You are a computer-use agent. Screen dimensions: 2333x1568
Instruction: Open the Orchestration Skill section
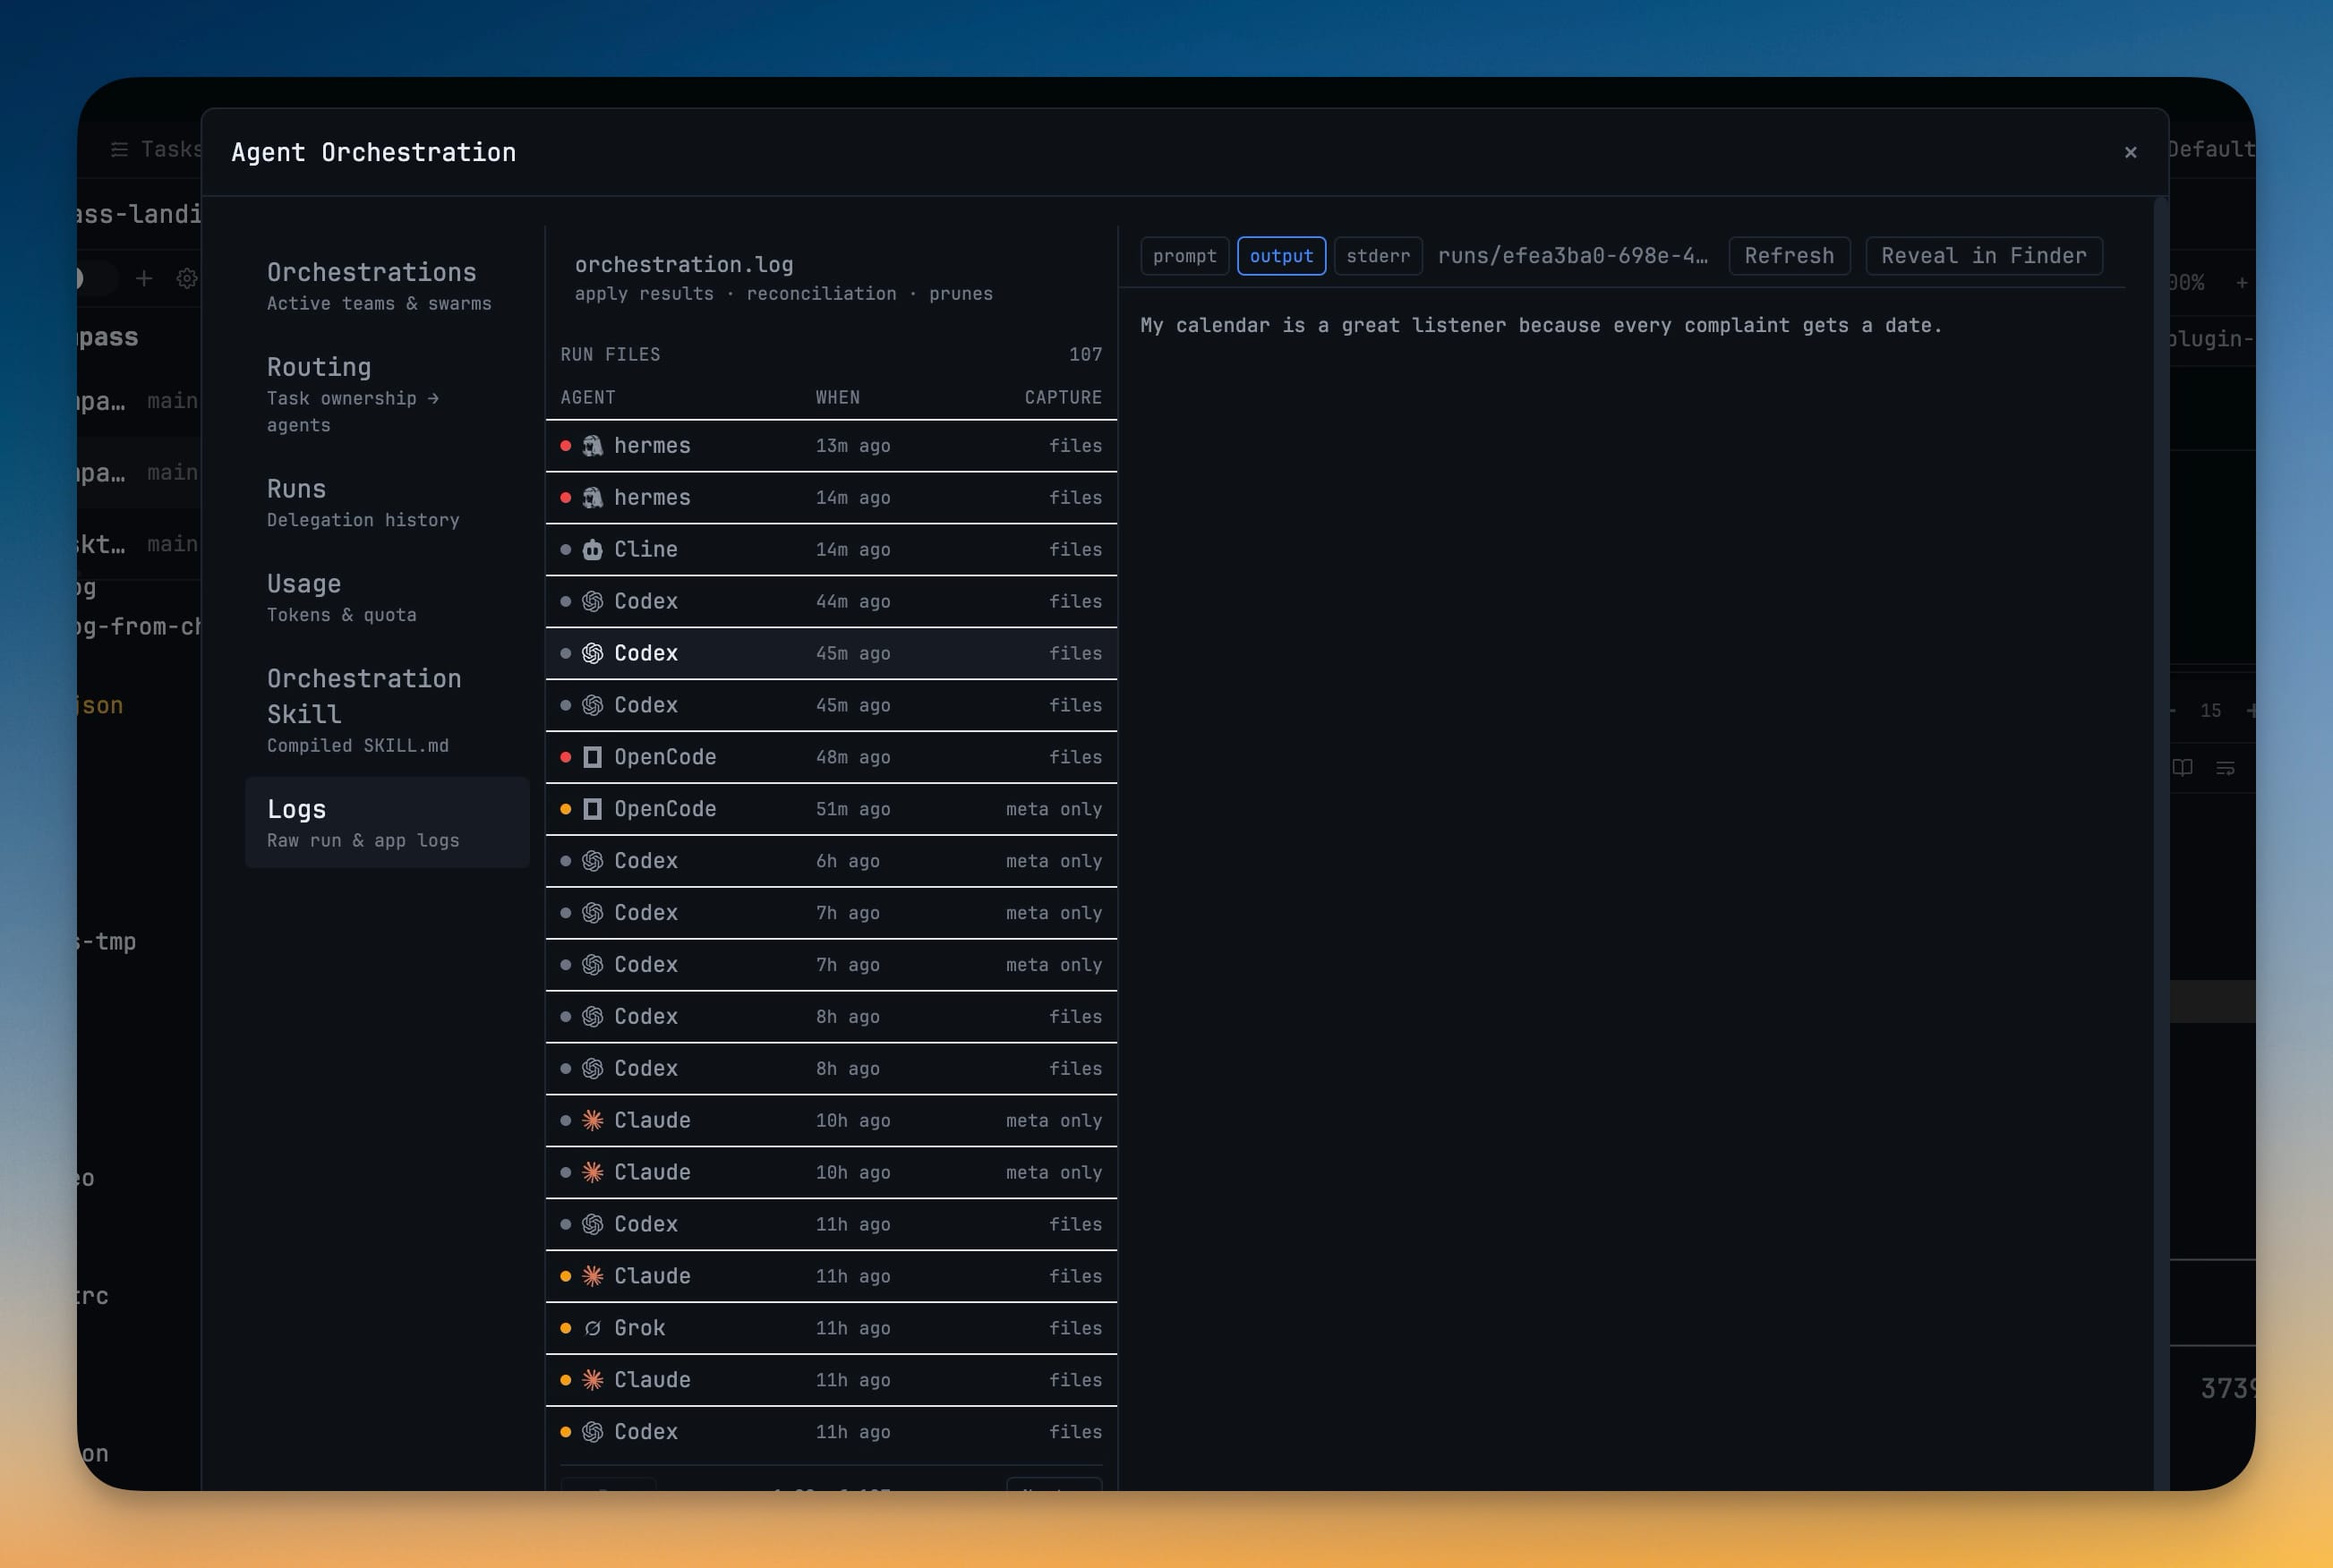(x=387, y=710)
